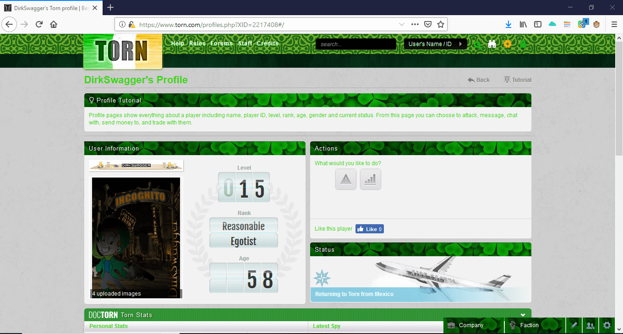Click the Personal Stats heading
623x334 pixels.
[x=109, y=326]
